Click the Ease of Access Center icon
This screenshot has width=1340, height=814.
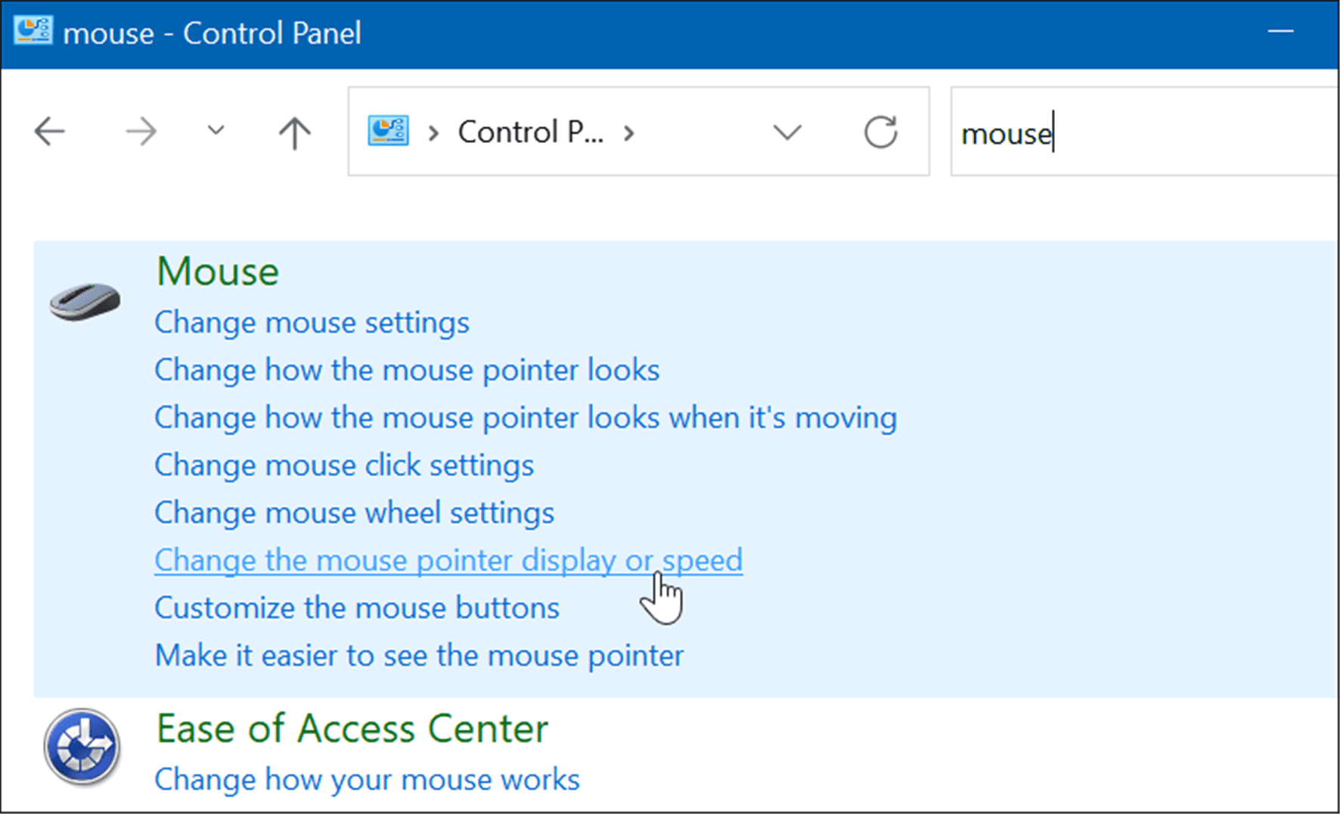81,746
